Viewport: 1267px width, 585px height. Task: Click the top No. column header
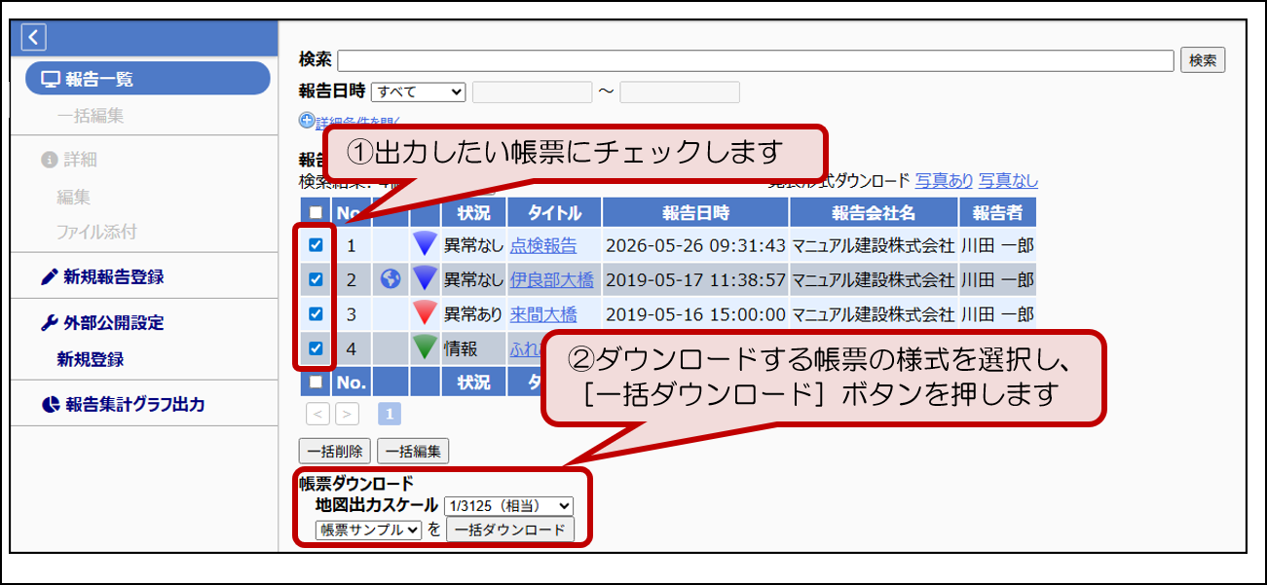click(352, 212)
